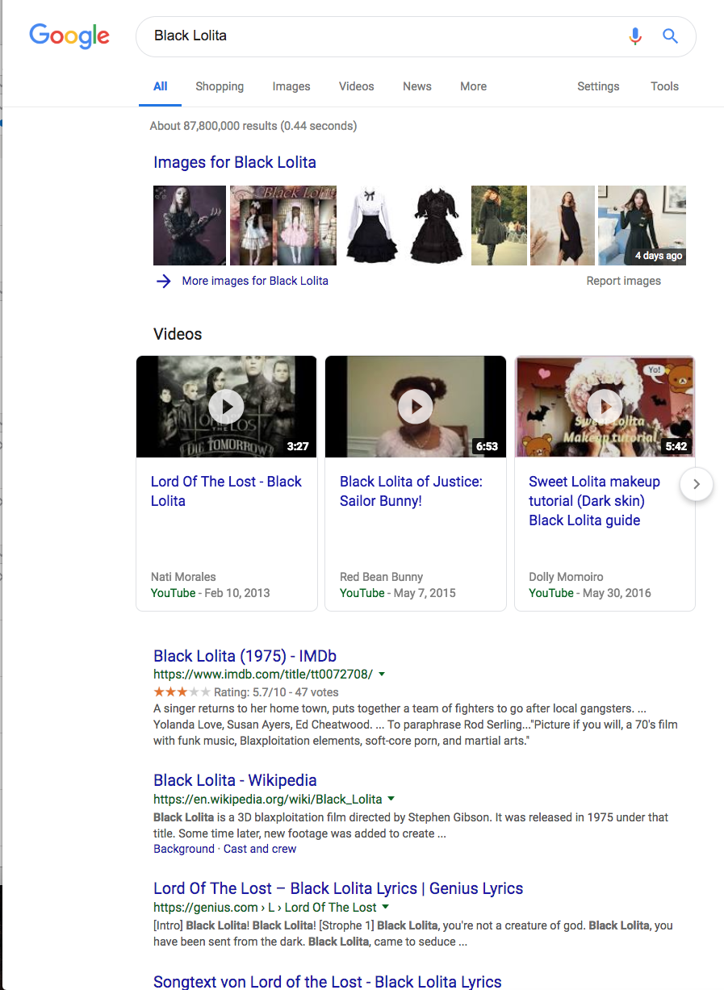Screen dimensions: 724x990
Task: Click the Nati Morales channel name
Action: (x=183, y=577)
